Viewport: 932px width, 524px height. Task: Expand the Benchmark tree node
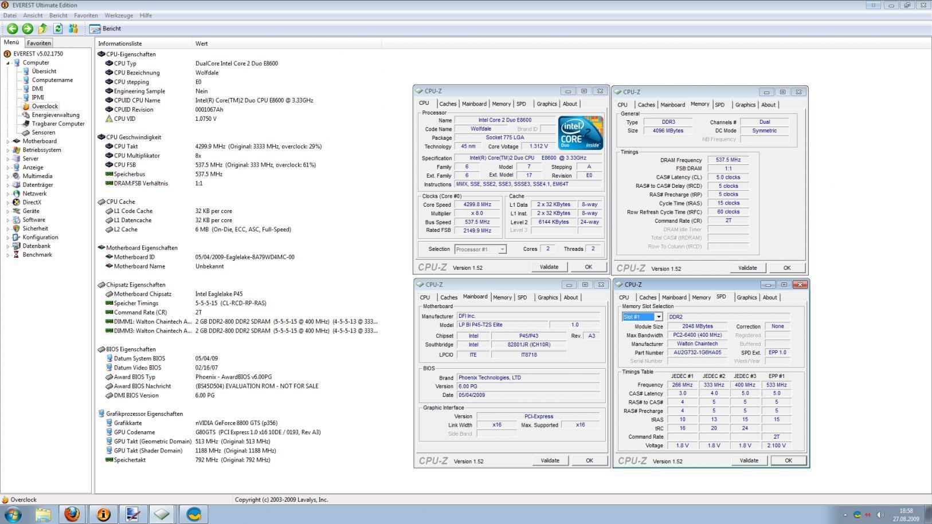coord(8,255)
